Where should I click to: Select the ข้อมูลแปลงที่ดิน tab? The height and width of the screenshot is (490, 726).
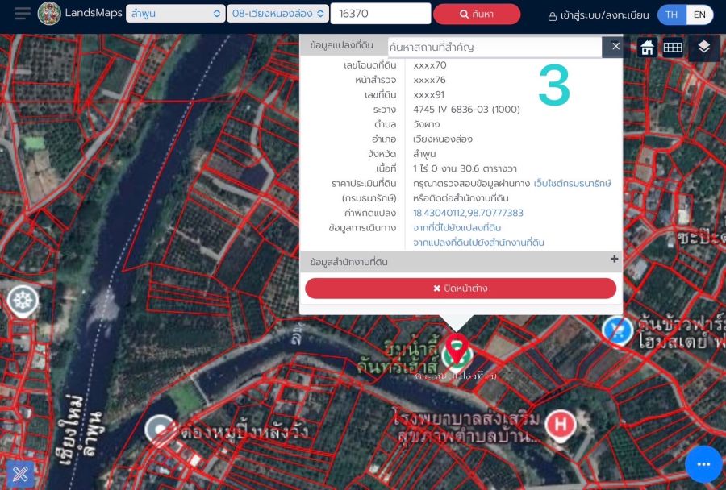click(342, 46)
